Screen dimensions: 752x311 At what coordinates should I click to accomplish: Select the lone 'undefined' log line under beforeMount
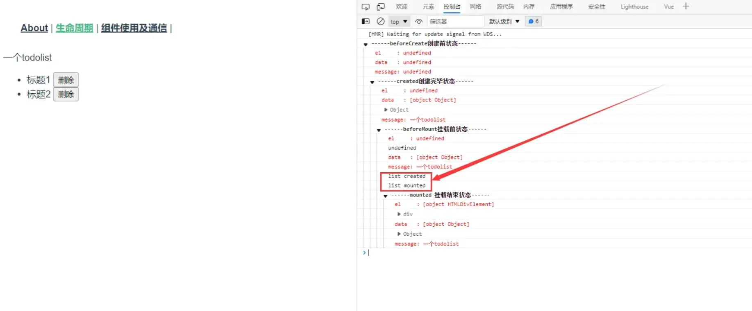pyautogui.click(x=402, y=148)
